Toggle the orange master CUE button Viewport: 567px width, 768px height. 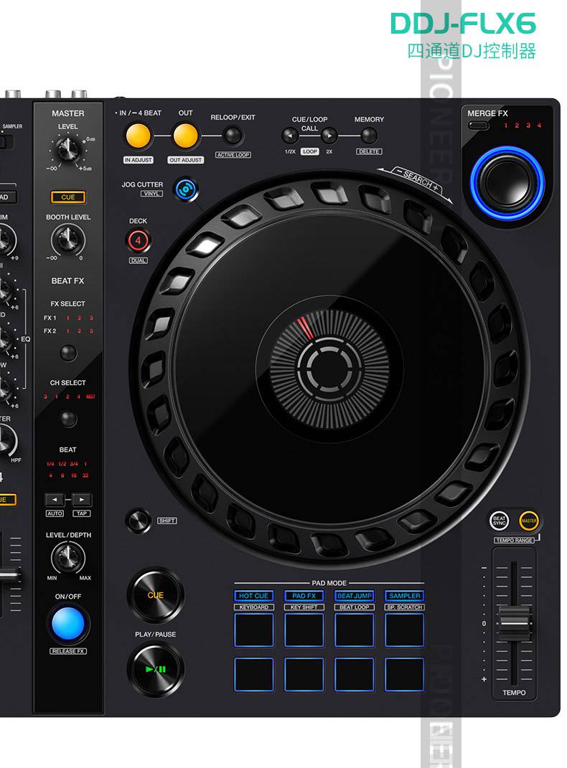pyautogui.click(x=68, y=197)
